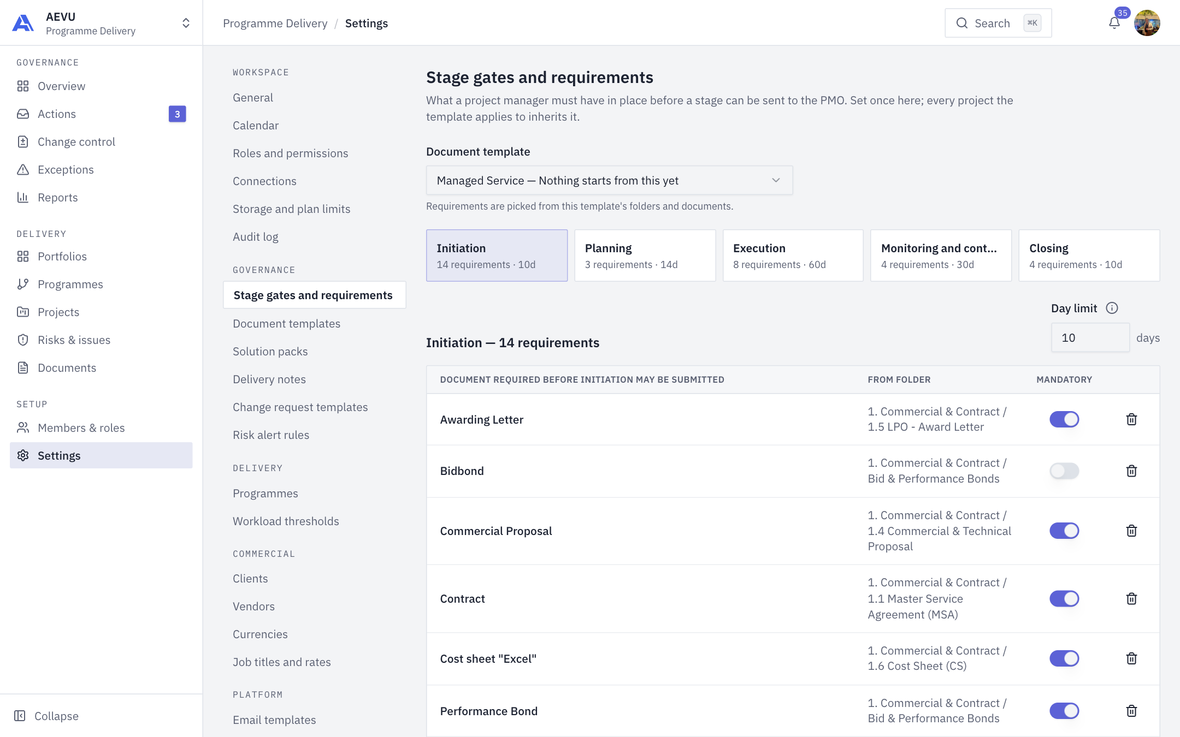Toggle mandatory for Contract

click(1064, 598)
